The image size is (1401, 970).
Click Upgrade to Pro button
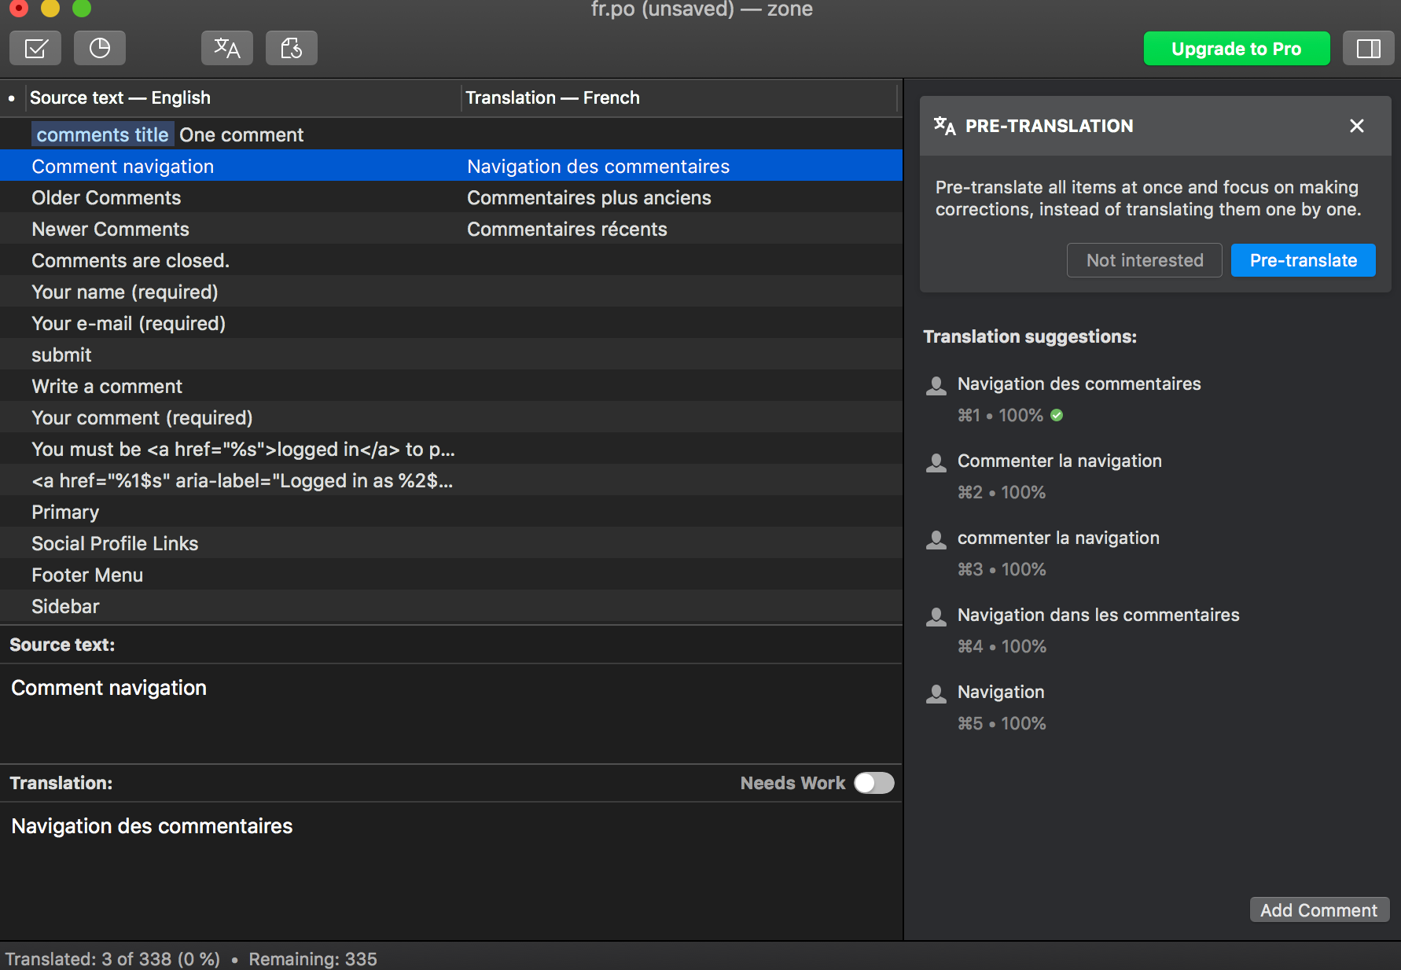pos(1236,49)
